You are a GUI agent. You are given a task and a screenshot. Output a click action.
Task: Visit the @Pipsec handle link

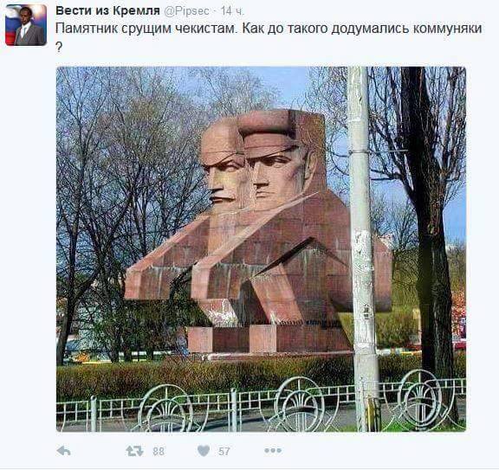[186, 11]
